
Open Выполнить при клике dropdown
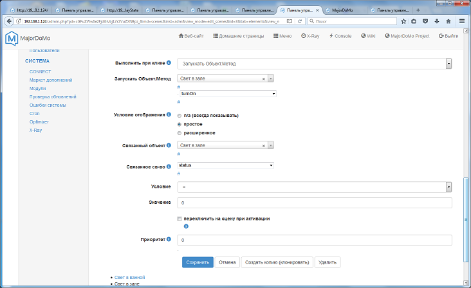[x=315, y=64]
